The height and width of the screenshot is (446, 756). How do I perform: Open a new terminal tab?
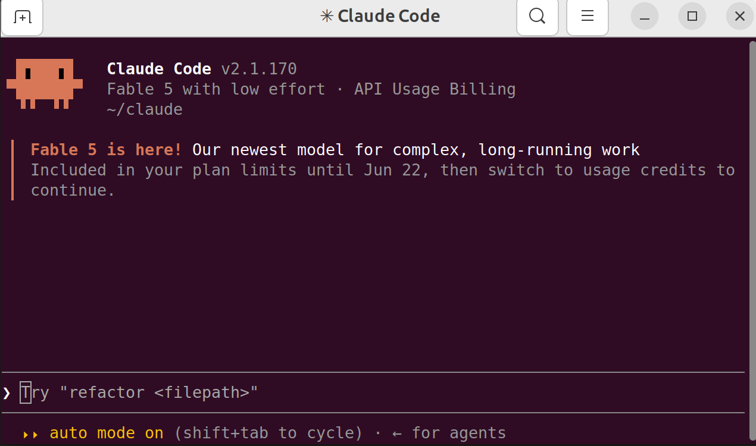point(22,17)
